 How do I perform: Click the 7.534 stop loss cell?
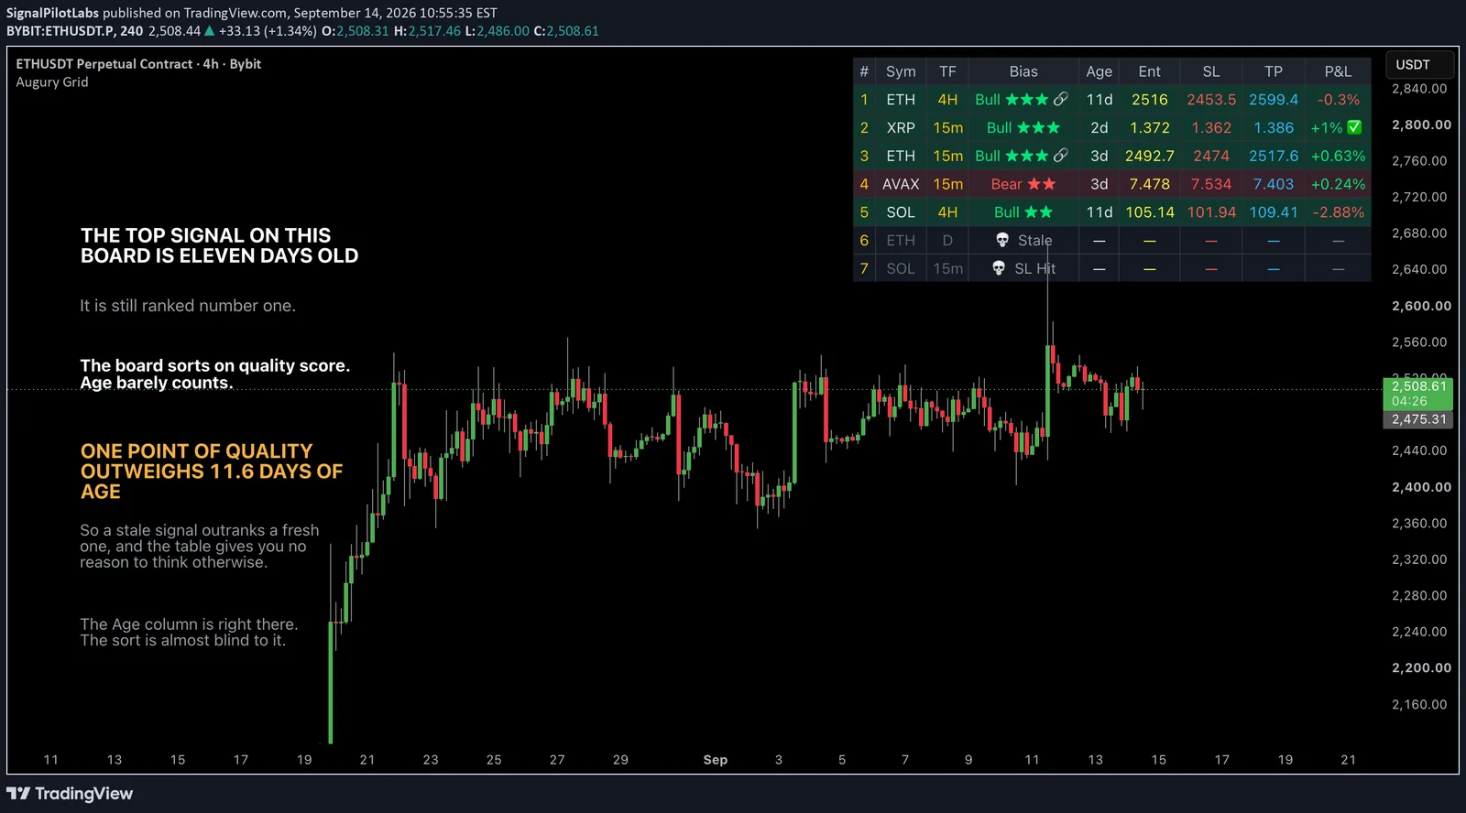pos(1211,184)
